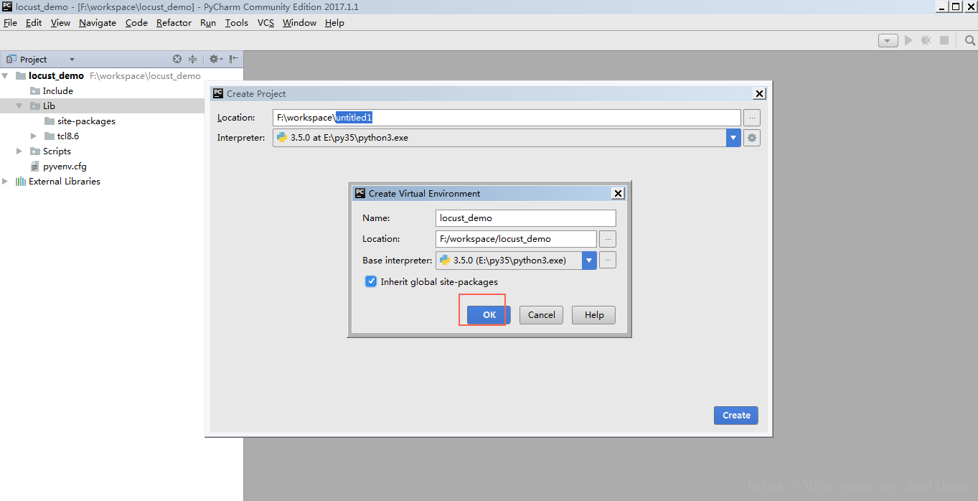
Task: Browse project location with ellipsis button
Action: pos(752,118)
